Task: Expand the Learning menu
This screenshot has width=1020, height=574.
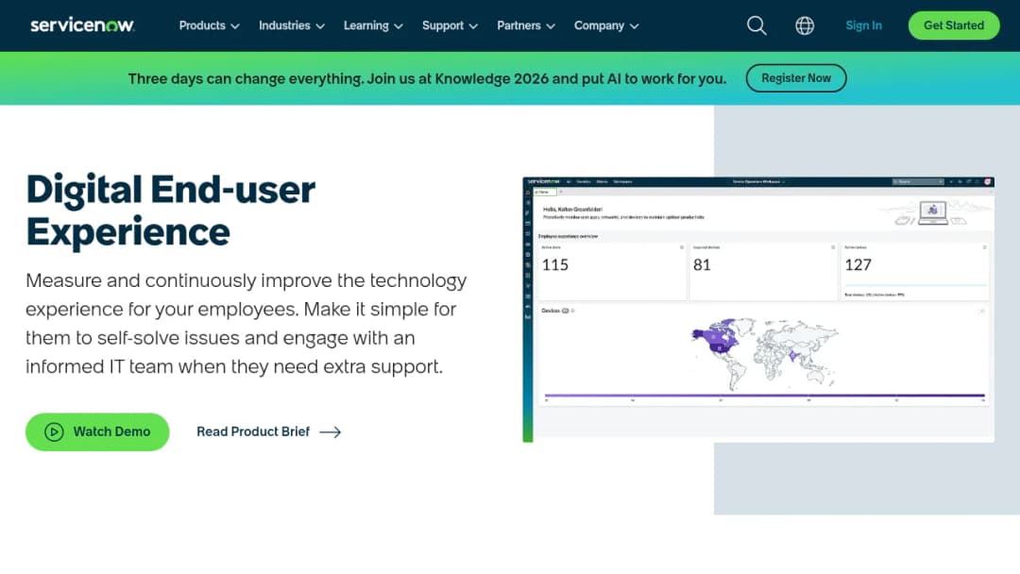Action: pyautogui.click(x=373, y=25)
